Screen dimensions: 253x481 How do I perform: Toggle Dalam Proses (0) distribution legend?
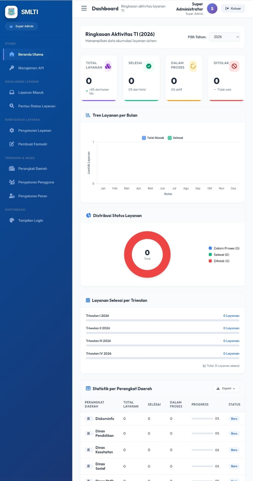tap(224, 248)
